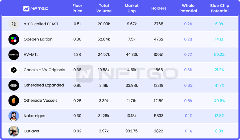This screenshot has height=140, width=240.
Task: Sort by Floor Price column header
Action: pyautogui.click(x=77, y=8)
